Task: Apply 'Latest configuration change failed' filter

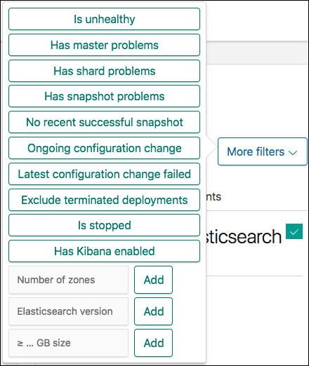Action: tap(104, 174)
